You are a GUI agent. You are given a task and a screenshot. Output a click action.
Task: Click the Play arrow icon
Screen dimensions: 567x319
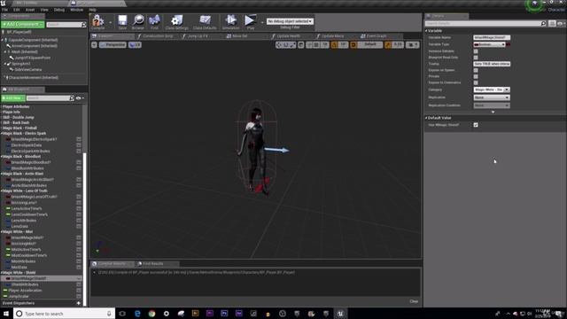click(x=250, y=19)
